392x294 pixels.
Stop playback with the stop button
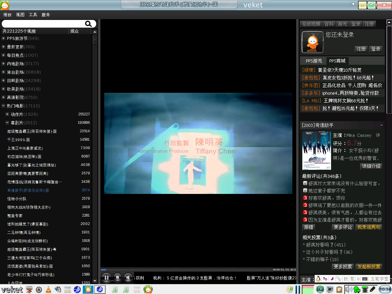pos(117,277)
